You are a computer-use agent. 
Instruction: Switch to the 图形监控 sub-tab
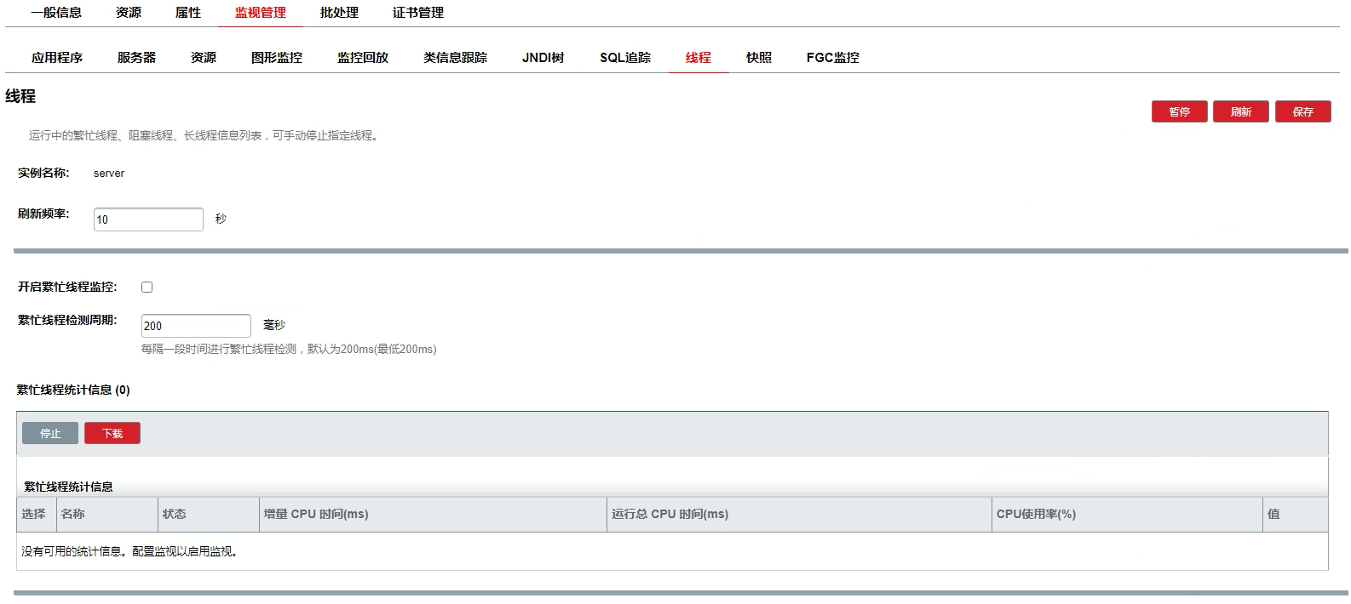(x=277, y=58)
